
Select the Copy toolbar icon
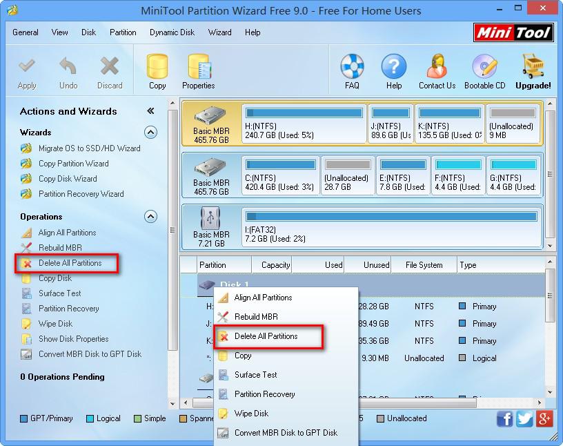pyautogui.click(x=157, y=70)
